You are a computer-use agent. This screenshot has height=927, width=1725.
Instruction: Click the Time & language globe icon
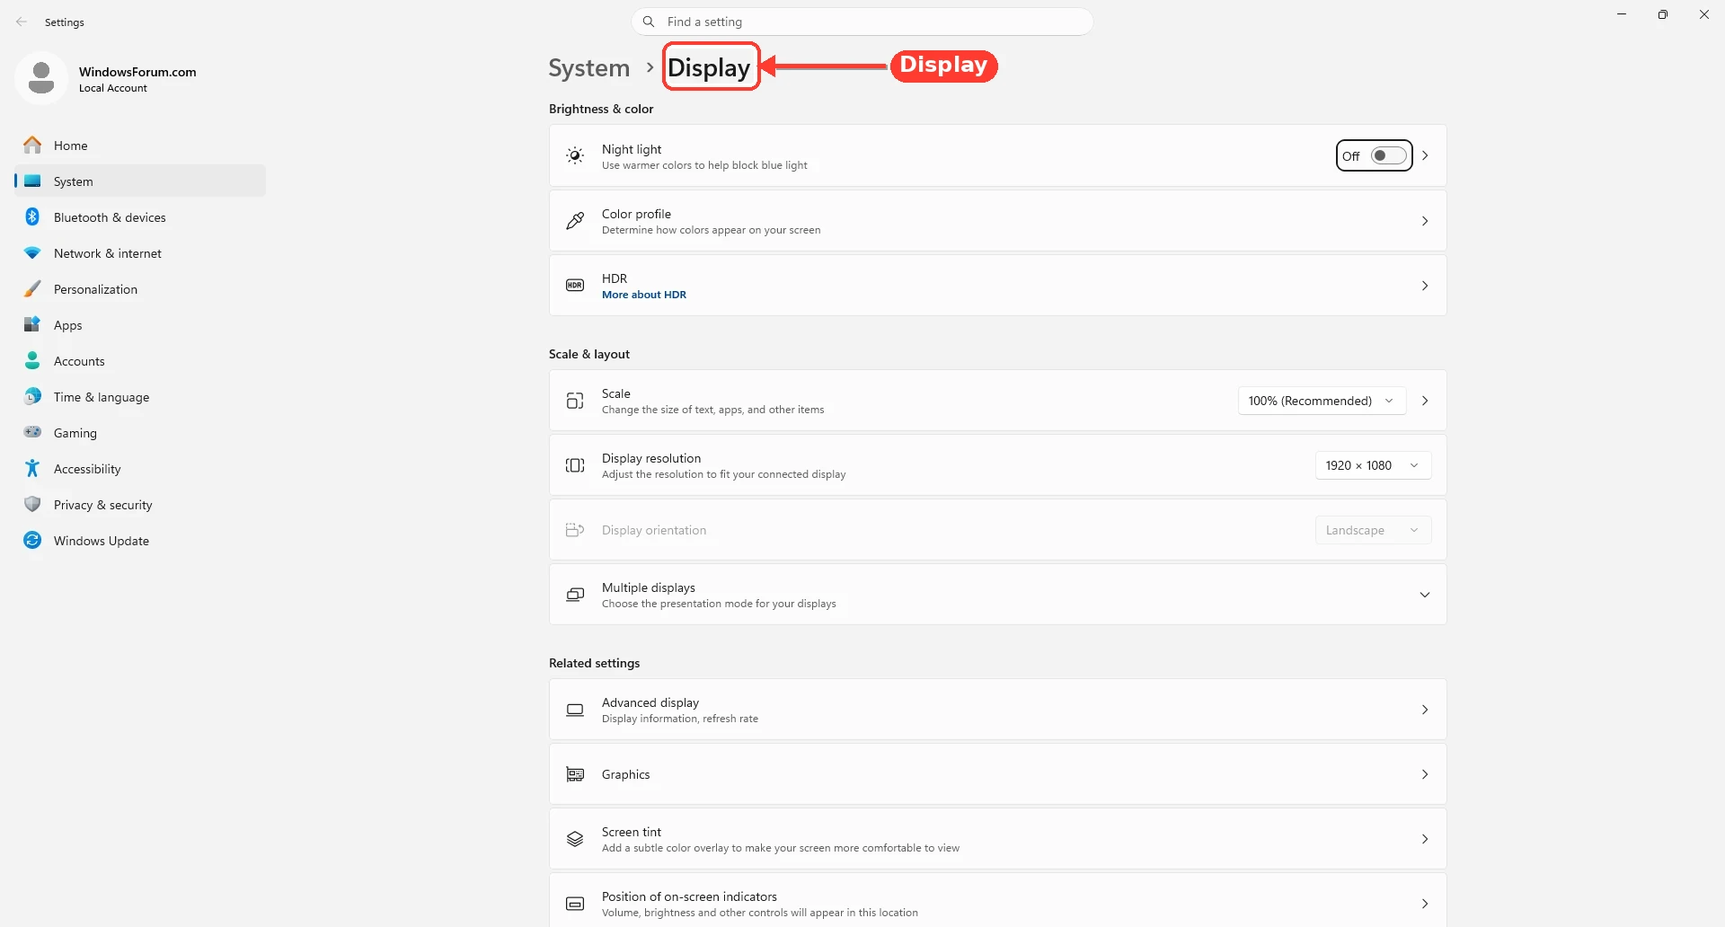pyautogui.click(x=32, y=396)
